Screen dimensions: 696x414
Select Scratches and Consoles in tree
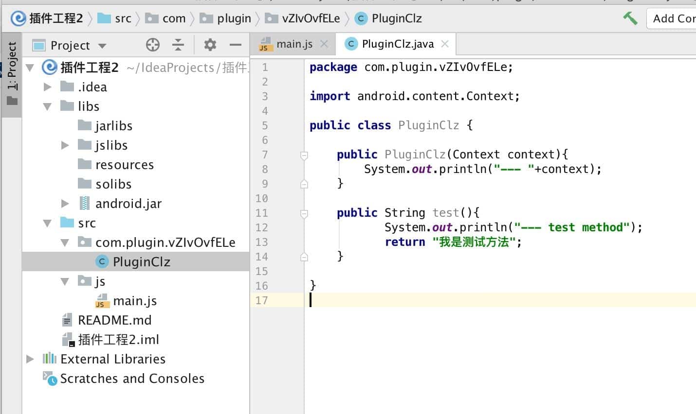(132, 379)
